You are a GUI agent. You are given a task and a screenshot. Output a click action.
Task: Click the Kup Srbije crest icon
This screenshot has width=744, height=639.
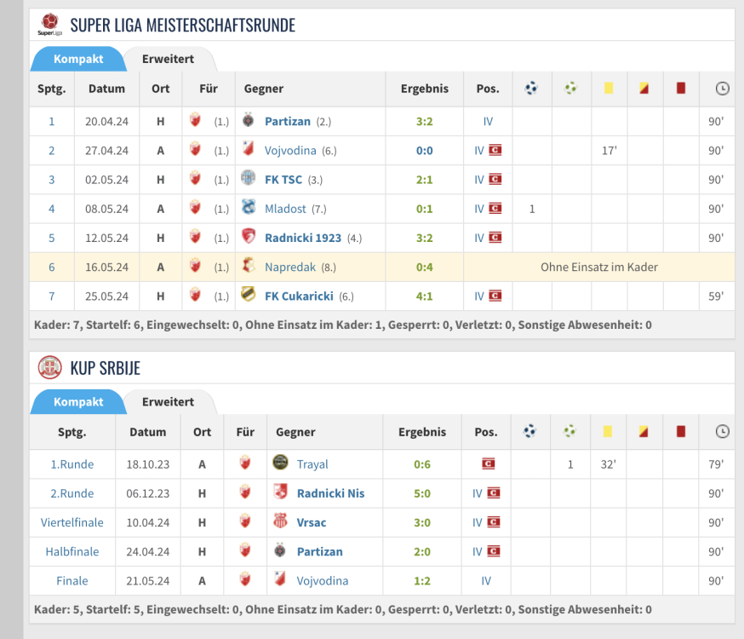point(50,367)
